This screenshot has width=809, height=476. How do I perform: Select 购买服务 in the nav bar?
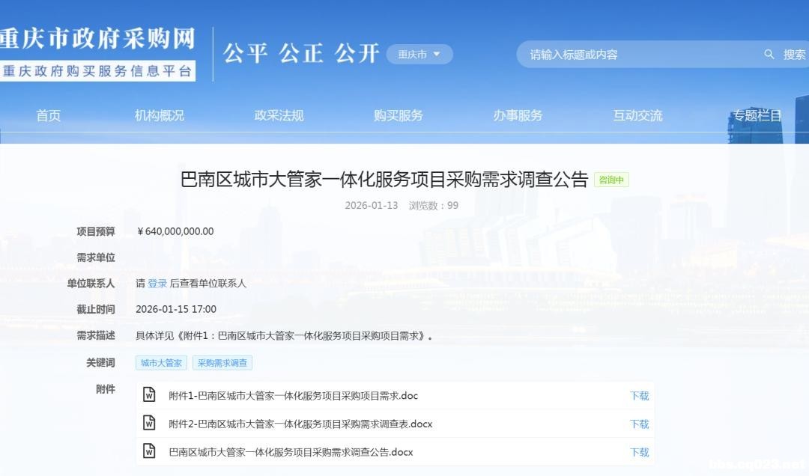click(399, 115)
